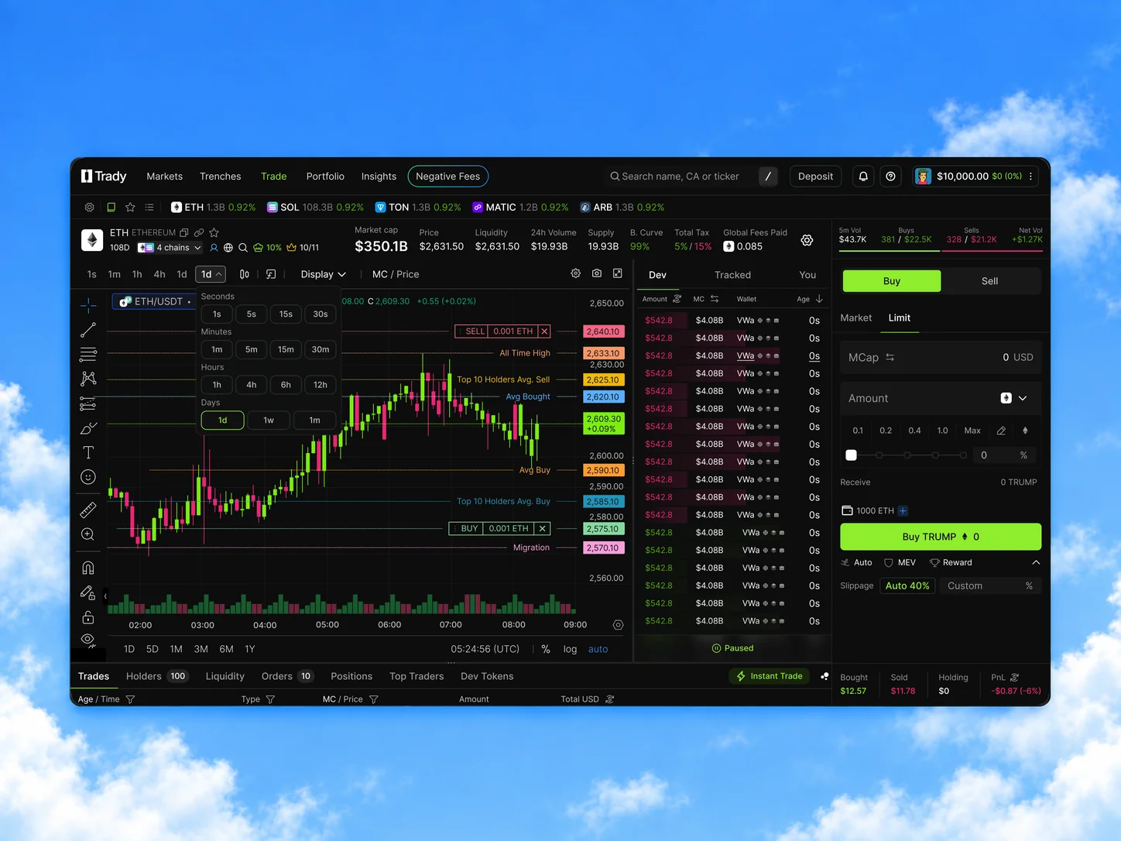Click the Negative Fees pill button
Image resolution: width=1121 pixels, height=841 pixels.
(x=448, y=177)
